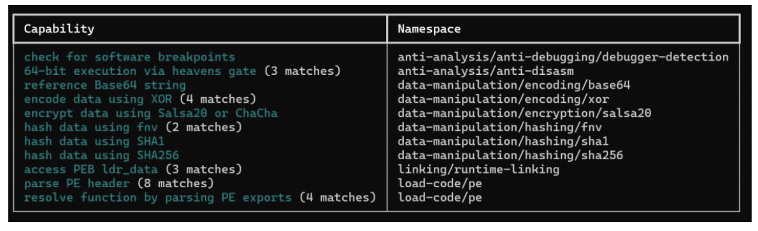758x231 pixels.
Task: Select 'hash data using SHA256' entry
Action: tap(101, 155)
